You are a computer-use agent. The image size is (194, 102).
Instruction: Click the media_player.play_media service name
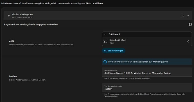(22, 18)
